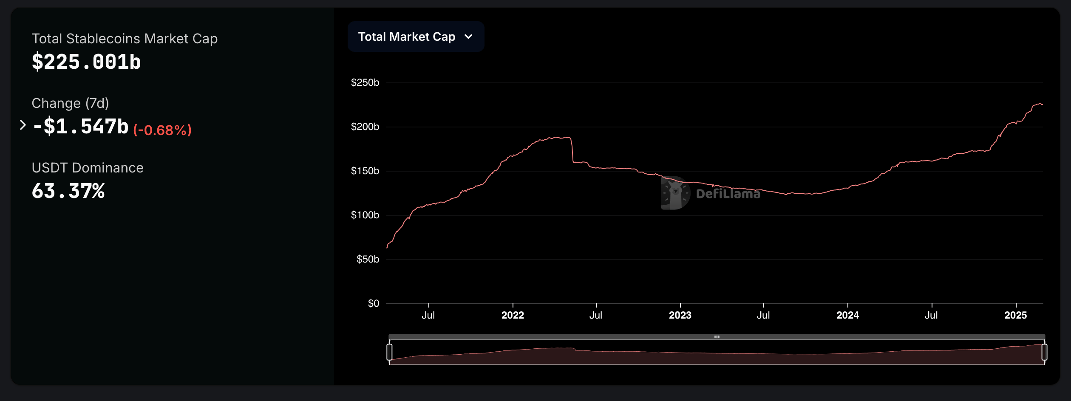Select the USDT Dominance percentage
Image resolution: width=1071 pixels, height=401 pixels.
click(68, 192)
